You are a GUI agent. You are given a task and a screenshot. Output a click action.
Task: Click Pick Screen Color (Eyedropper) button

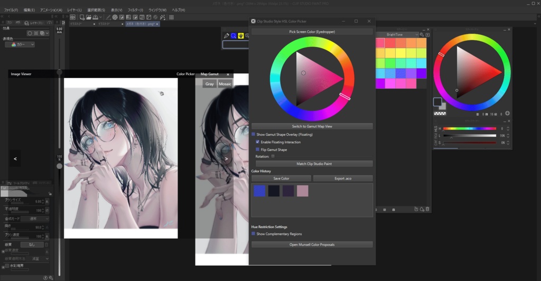pos(312,32)
